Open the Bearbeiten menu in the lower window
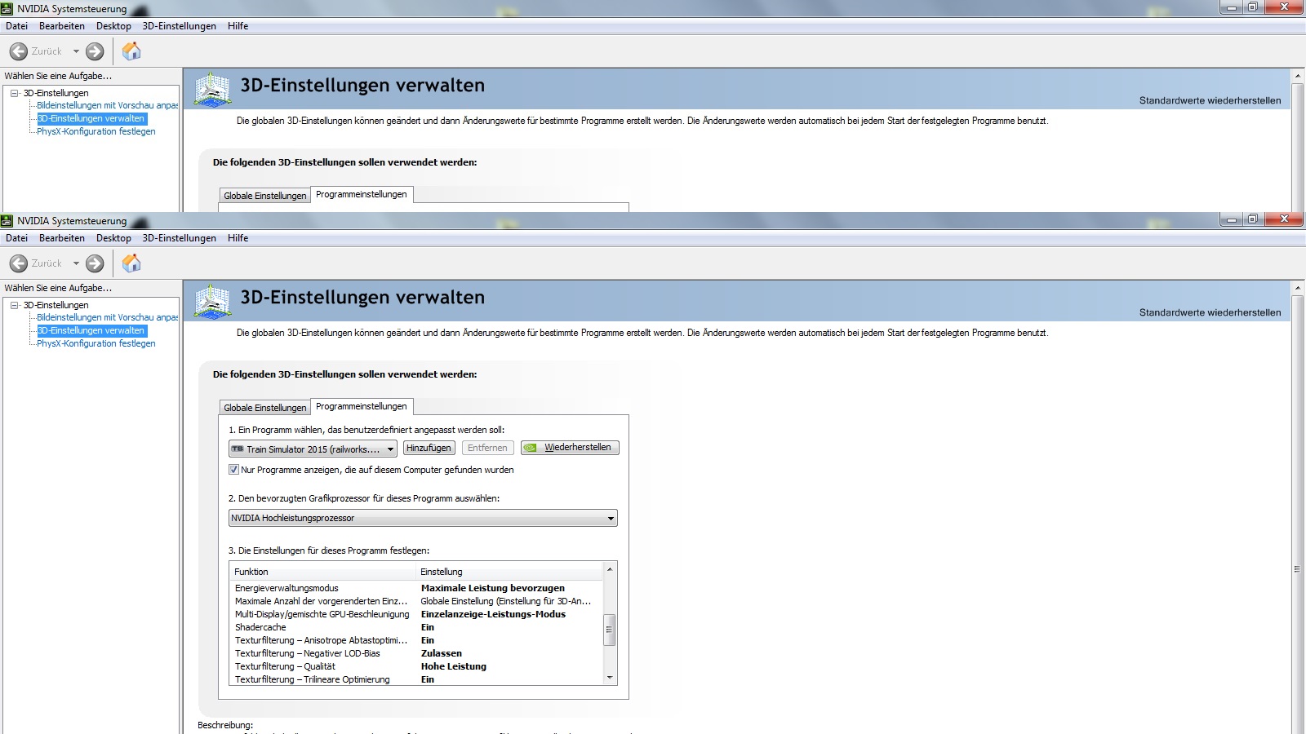The image size is (1306, 734). tap(62, 238)
